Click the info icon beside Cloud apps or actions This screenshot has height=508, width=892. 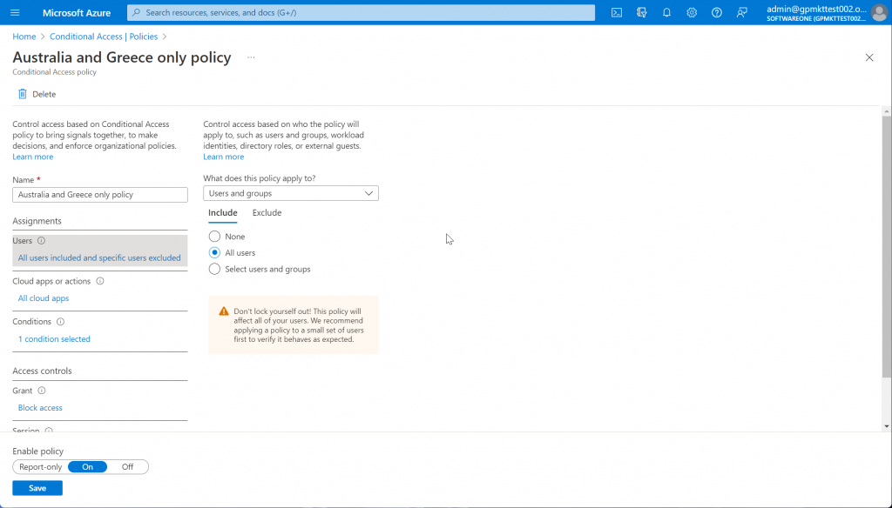100,282
